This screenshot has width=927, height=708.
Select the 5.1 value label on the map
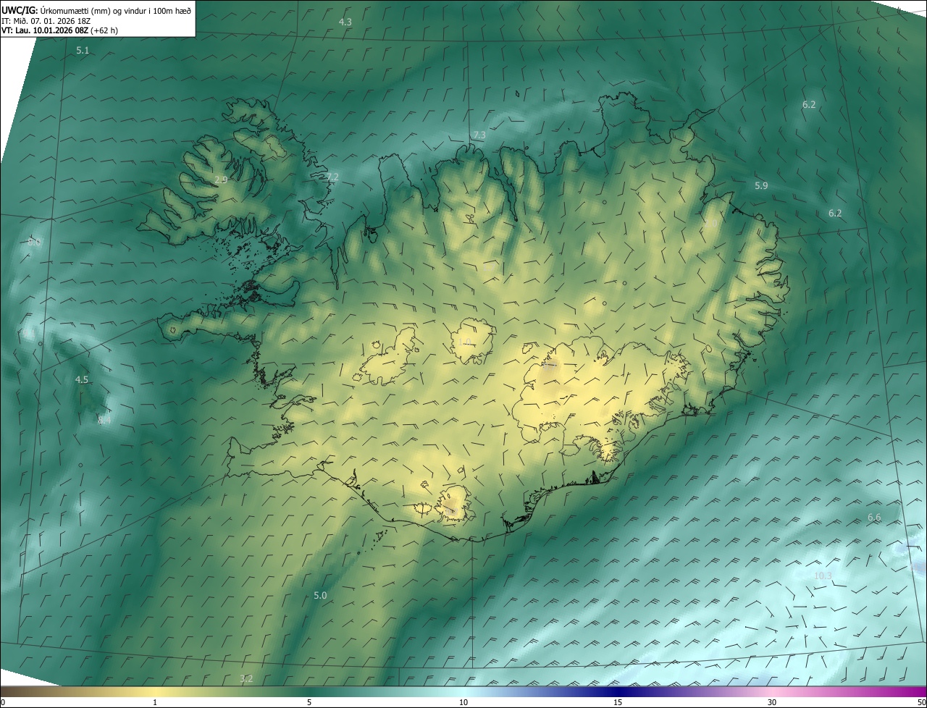[83, 51]
